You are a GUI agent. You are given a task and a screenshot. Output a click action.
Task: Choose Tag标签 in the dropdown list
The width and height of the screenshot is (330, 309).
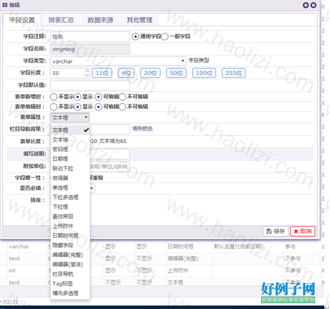point(70,283)
